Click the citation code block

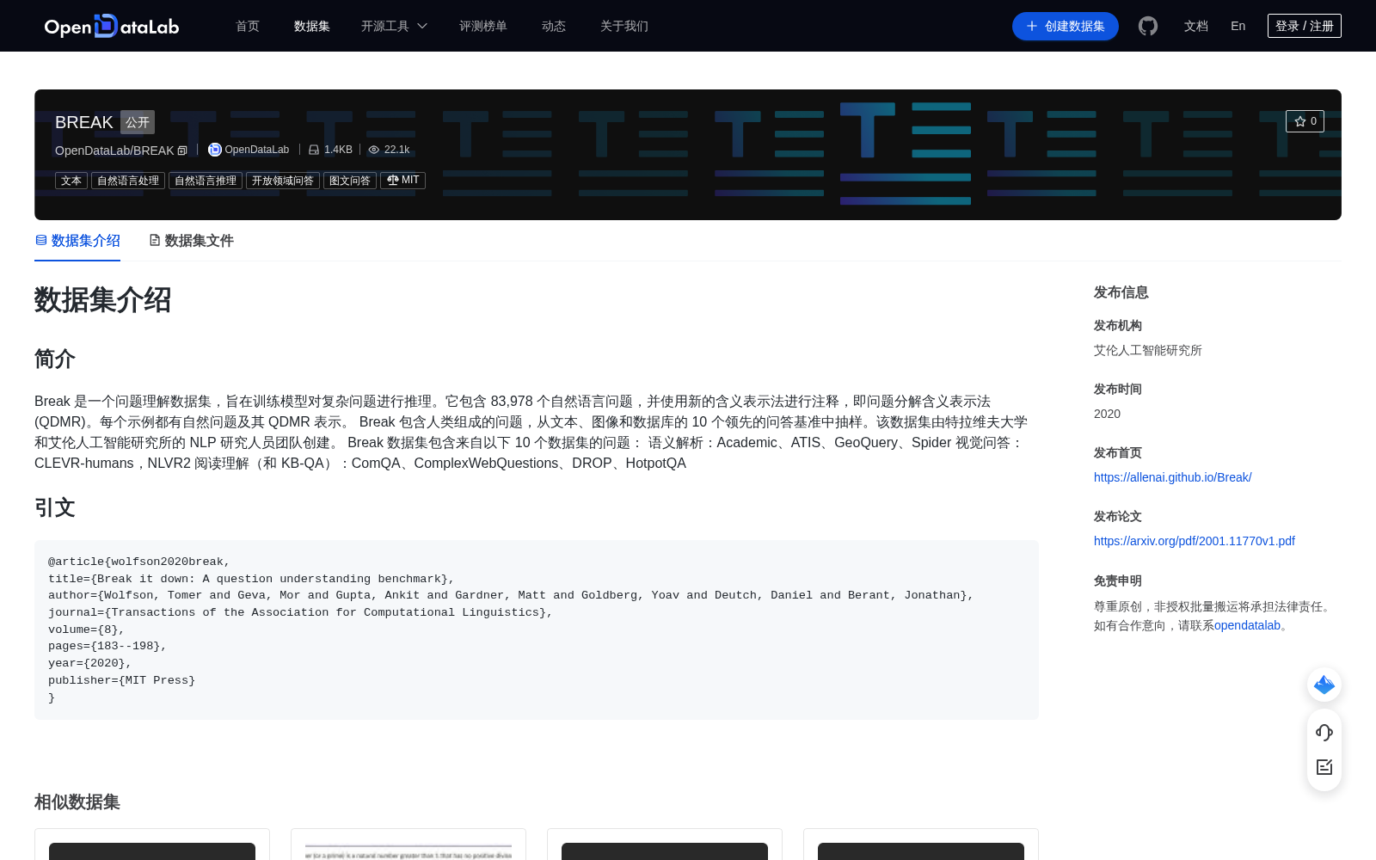(x=537, y=630)
